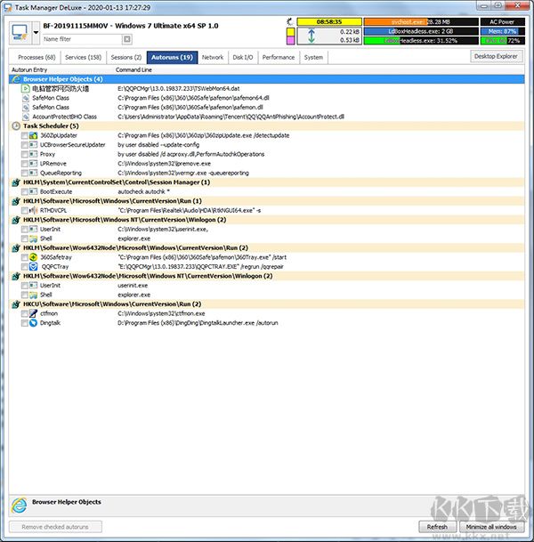Click the yellow uptime bar 08:58:35

pyautogui.click(x=329, y=21)
